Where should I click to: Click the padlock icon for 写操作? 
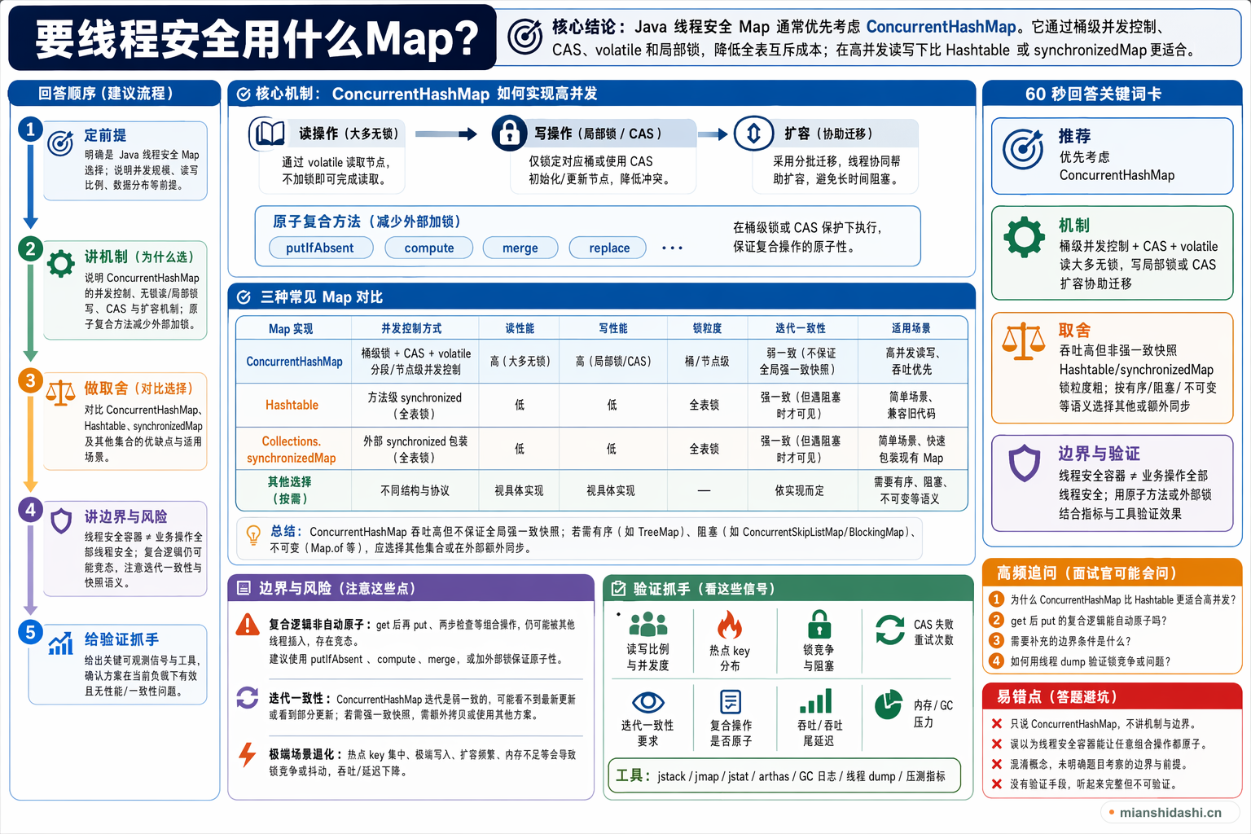click(x=510, y=133)
